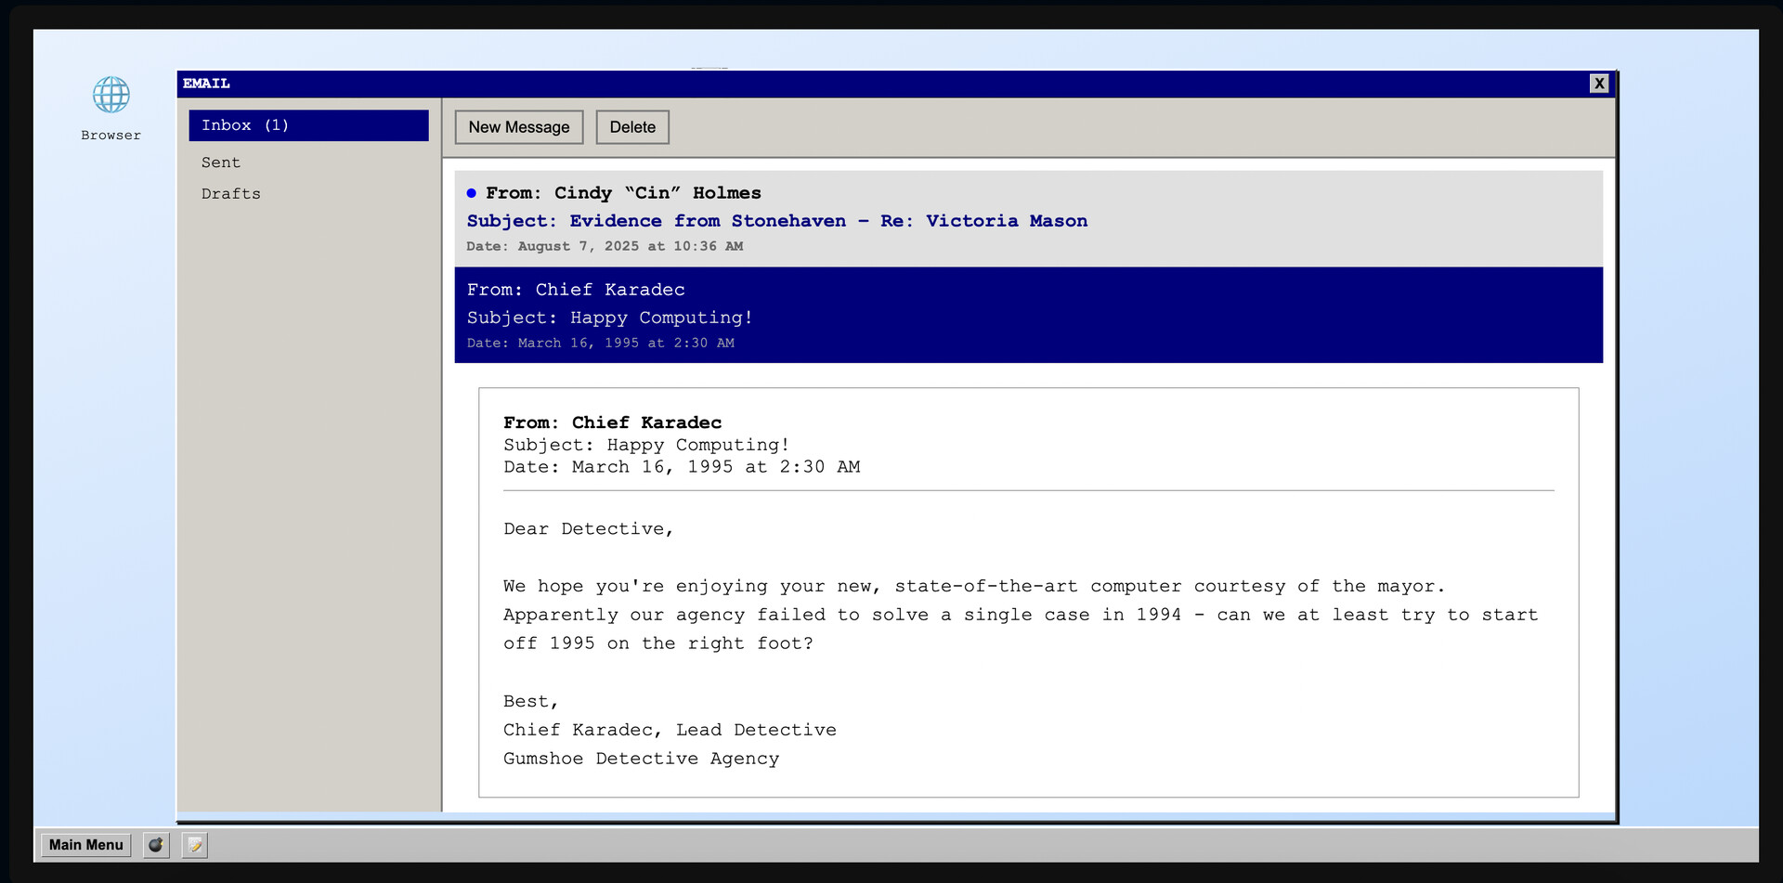The height and width of the screenshot is (883, 1783).
Task: Select the Sent folder
Action: [220, 162]
